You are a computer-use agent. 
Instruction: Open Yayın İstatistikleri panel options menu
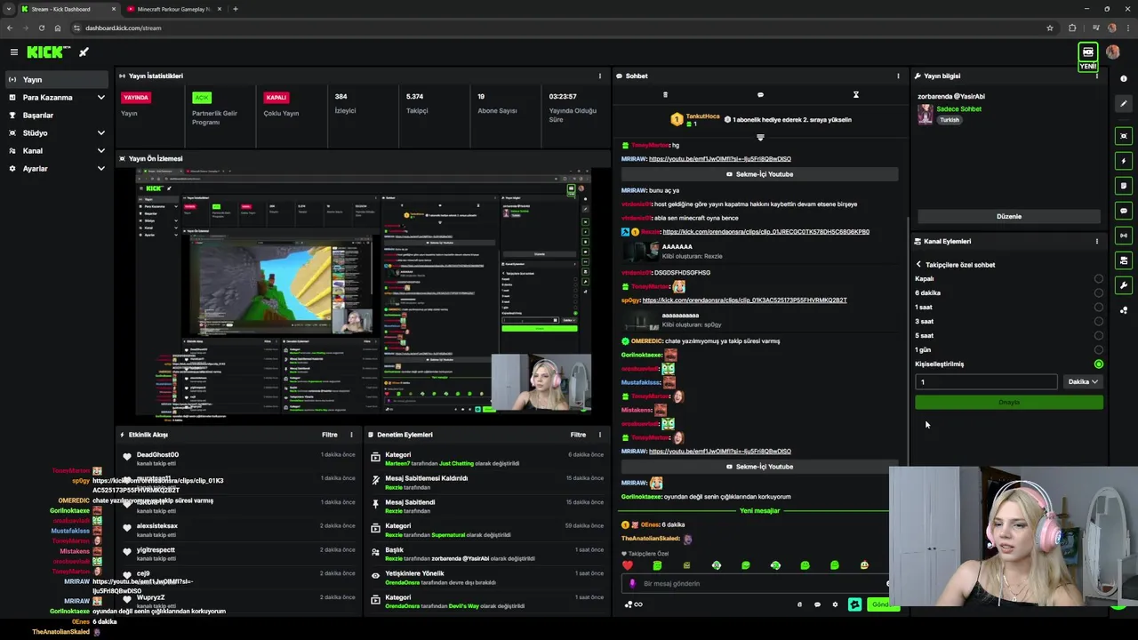point(599,76)
